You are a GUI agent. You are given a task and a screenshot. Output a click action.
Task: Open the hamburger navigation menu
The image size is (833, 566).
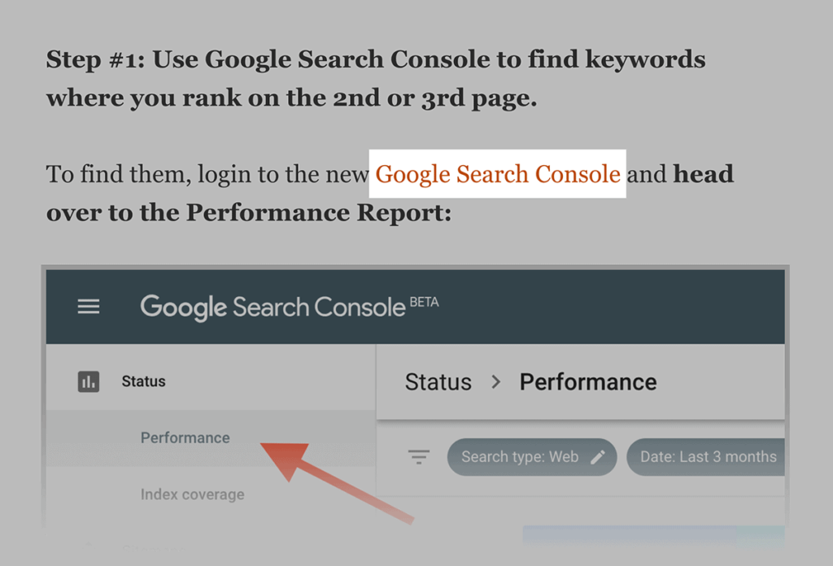[89, 307]
